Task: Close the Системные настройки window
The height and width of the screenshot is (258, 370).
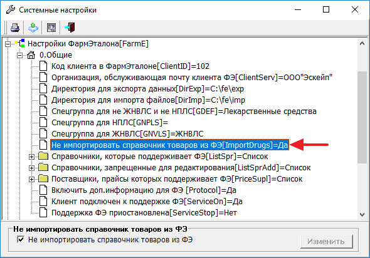Action: tap(355, 9)
